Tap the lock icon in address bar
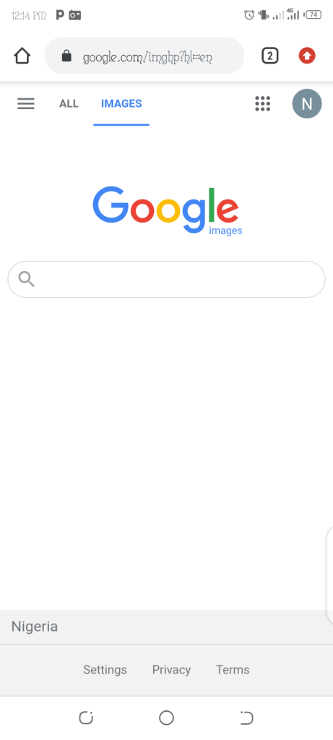The height and width of the screenshot is (740, 333). (x=66, y=56)
